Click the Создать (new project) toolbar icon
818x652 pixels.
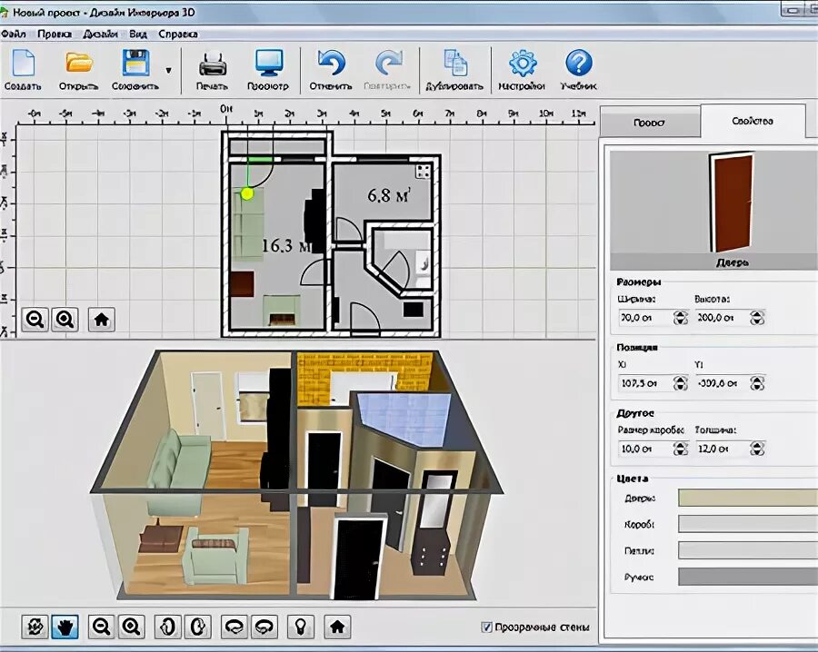tap(23, 64)
